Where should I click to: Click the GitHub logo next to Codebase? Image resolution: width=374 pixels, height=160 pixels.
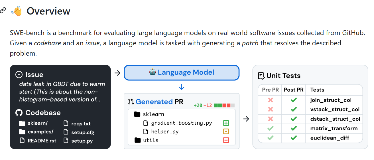pos(19,113)
